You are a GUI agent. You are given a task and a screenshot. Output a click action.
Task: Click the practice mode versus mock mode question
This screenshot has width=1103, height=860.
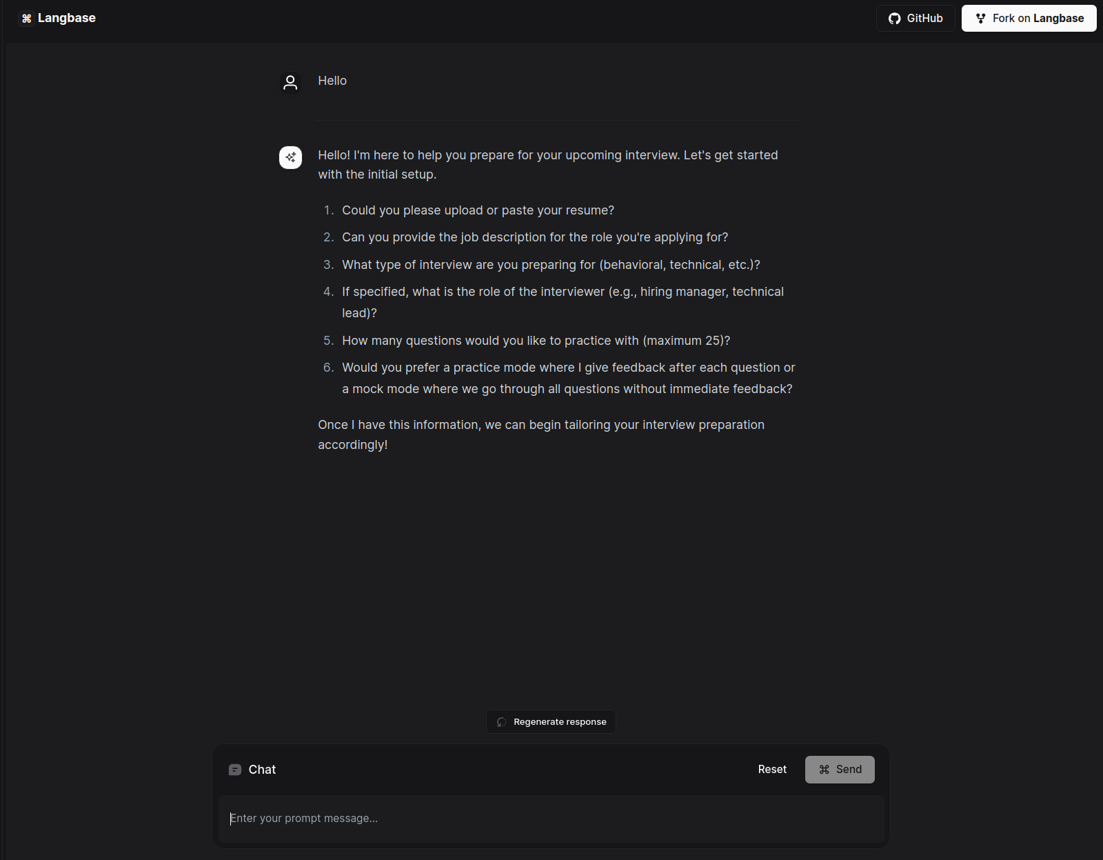click(568, 378)
